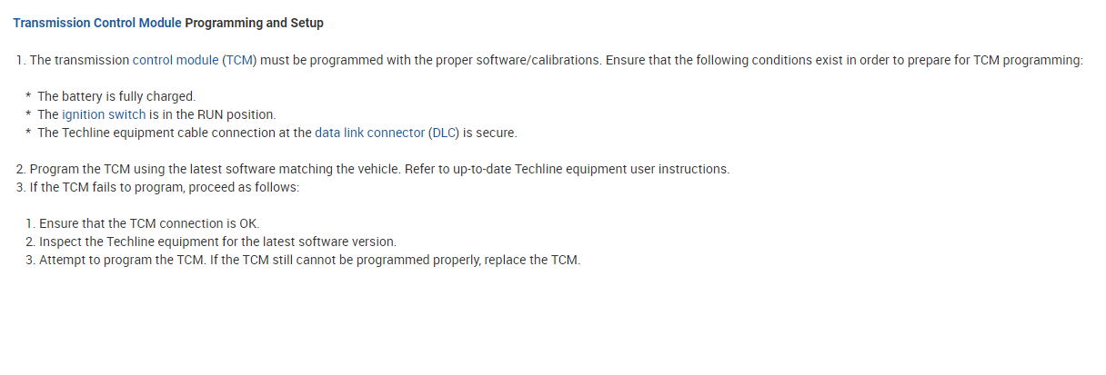Click the blue DLC abbreviation link
Image resolution: width=1106 pixels, height=375 pixels.
(x=444, y=133)
